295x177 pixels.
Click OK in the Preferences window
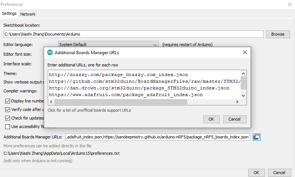pos(257,173)
